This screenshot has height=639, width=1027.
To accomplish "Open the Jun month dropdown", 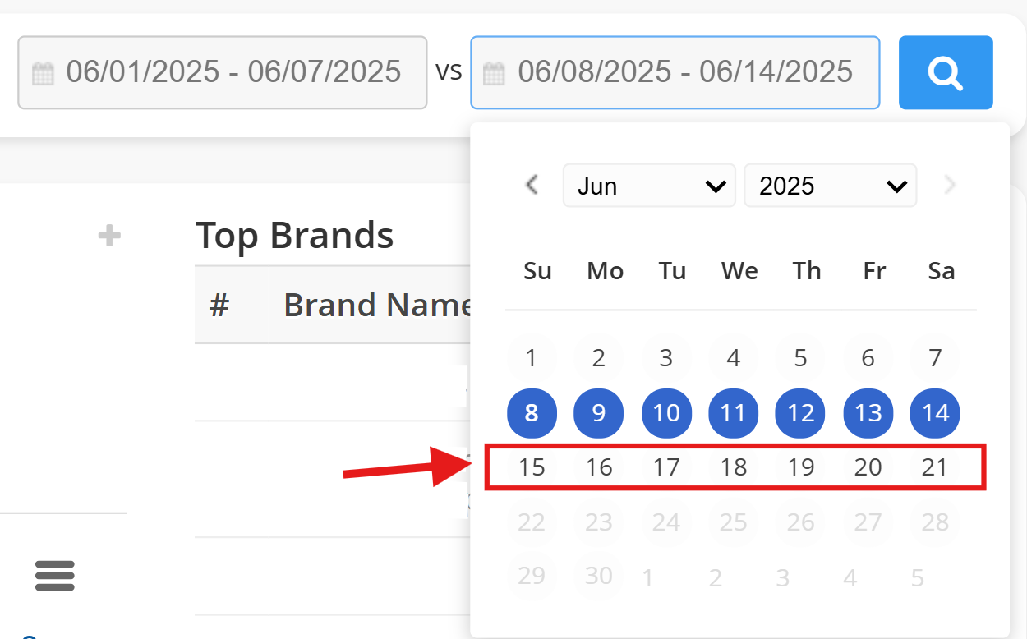I will [x=648, y=186].
